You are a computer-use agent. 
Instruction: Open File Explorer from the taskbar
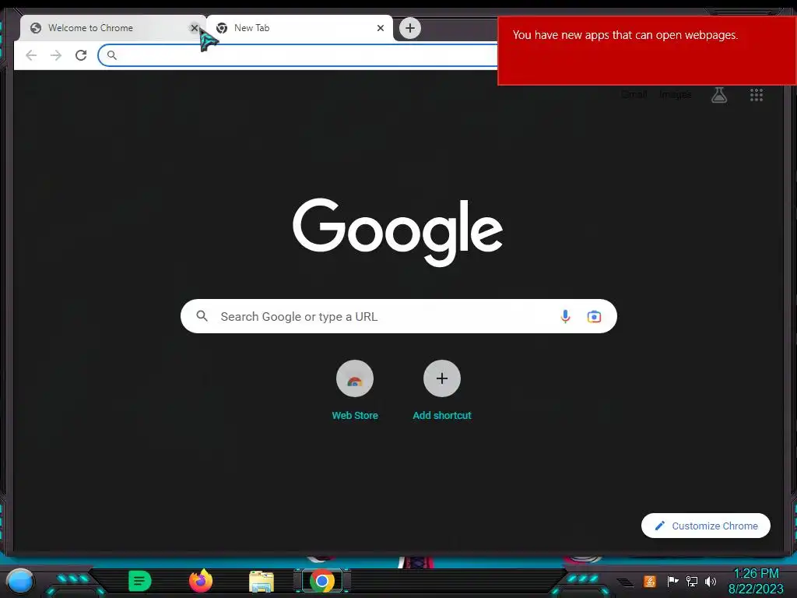(x=262, y=581)
